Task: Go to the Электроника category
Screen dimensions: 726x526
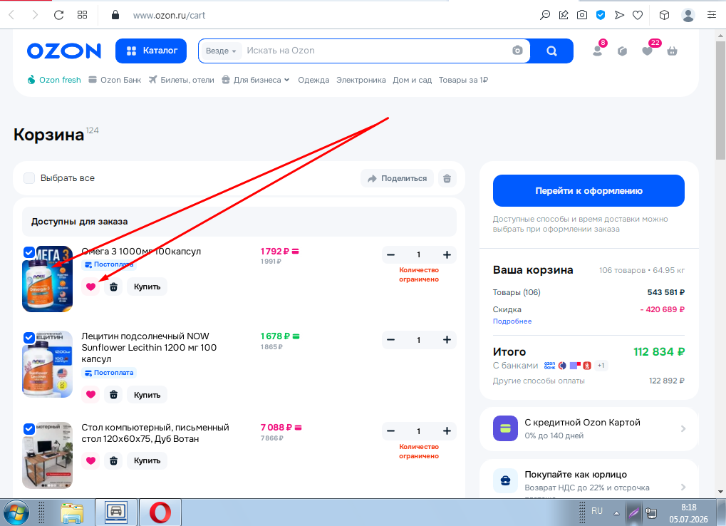Action: (x=361, y=80)
